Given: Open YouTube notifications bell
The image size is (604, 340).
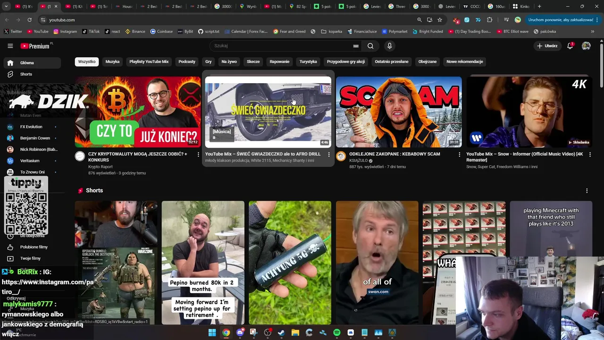Looking at the screenshot, I should point(570,46).
